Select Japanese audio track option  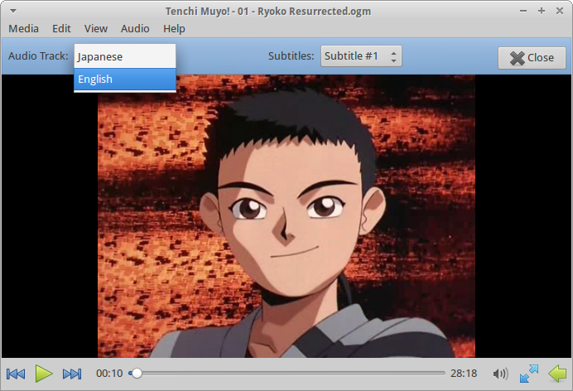[124, 57]
